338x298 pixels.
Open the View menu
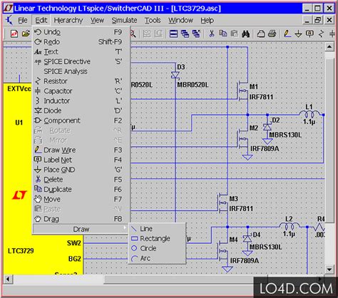click(x=97, y=21)
